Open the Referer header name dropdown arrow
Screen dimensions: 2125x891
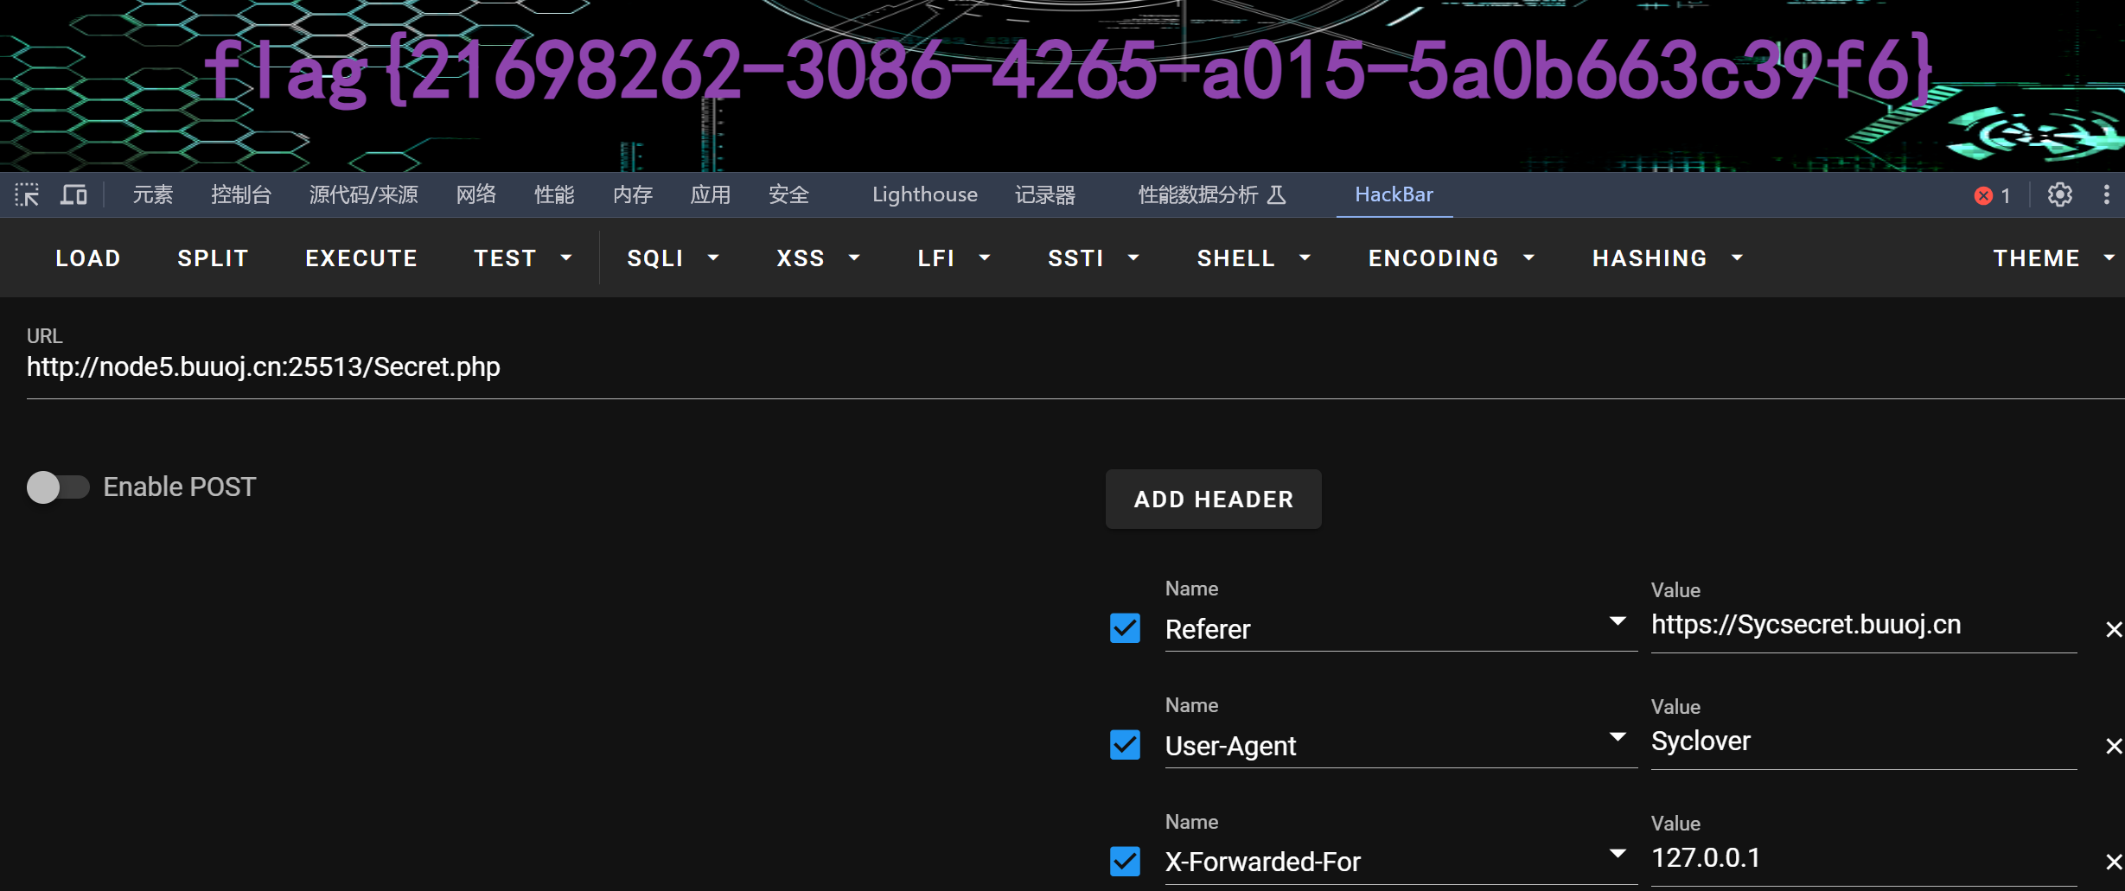[1618, 621]
